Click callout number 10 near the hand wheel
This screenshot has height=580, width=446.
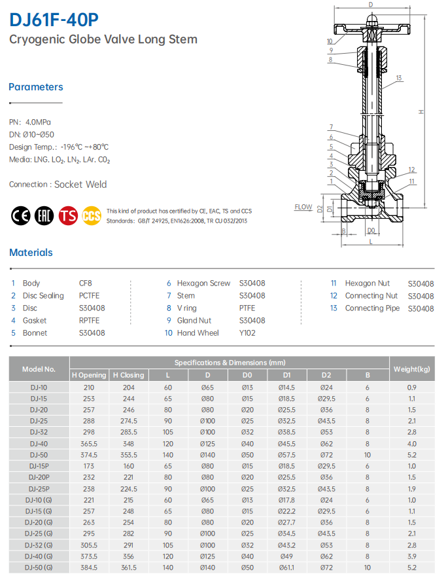[330, 41]
